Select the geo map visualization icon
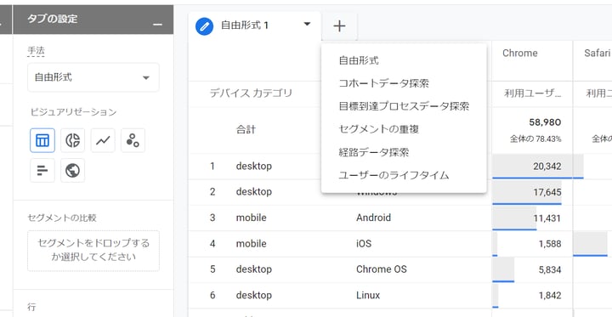This screenshot has width=612, height=317. (x=72, y=170)
